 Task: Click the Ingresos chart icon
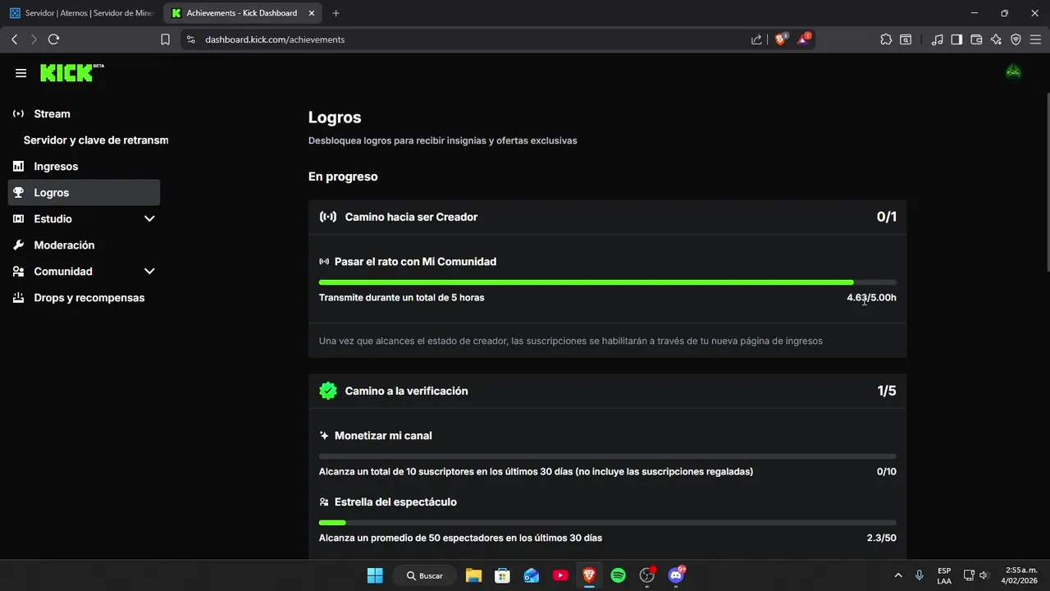click(x=18, y=167)
